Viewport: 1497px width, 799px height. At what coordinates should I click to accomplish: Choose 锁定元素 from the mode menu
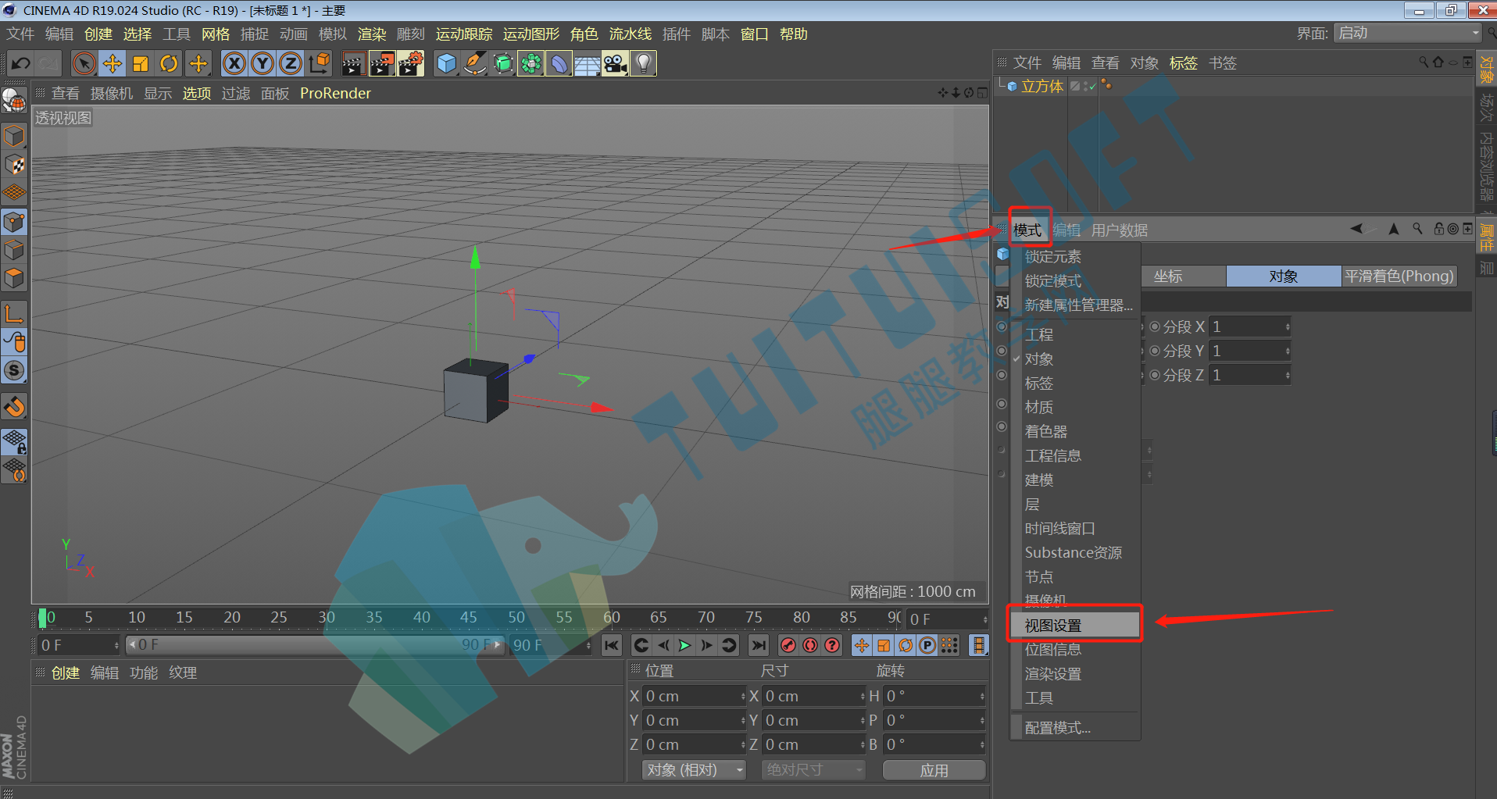pyautogui.click(x=1053, y=257)
